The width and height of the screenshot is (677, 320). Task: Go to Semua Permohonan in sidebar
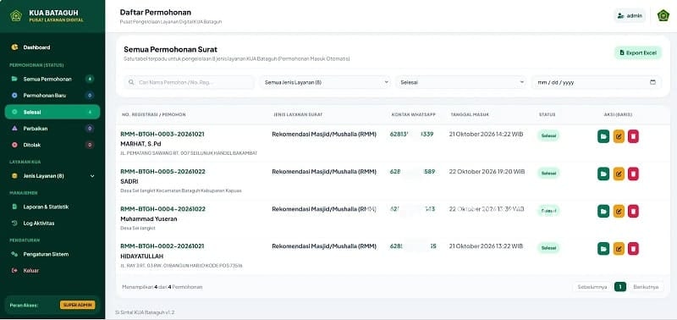click(x=52, y=79)
